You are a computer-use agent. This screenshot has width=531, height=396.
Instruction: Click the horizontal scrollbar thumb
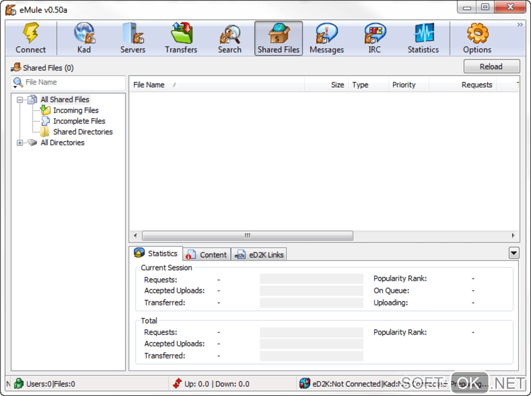point(248,236)
